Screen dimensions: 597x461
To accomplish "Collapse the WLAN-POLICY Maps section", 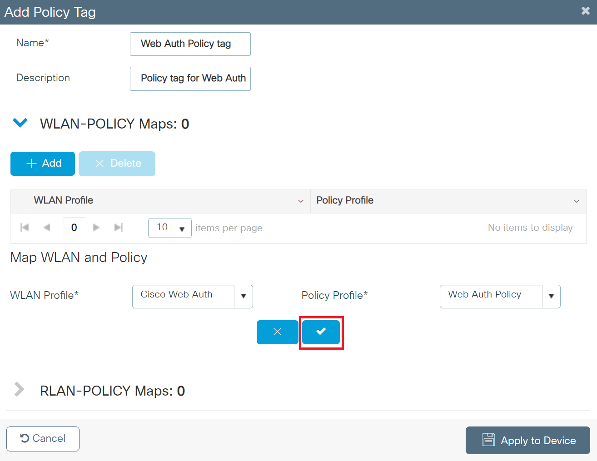I will pos(20,123).
